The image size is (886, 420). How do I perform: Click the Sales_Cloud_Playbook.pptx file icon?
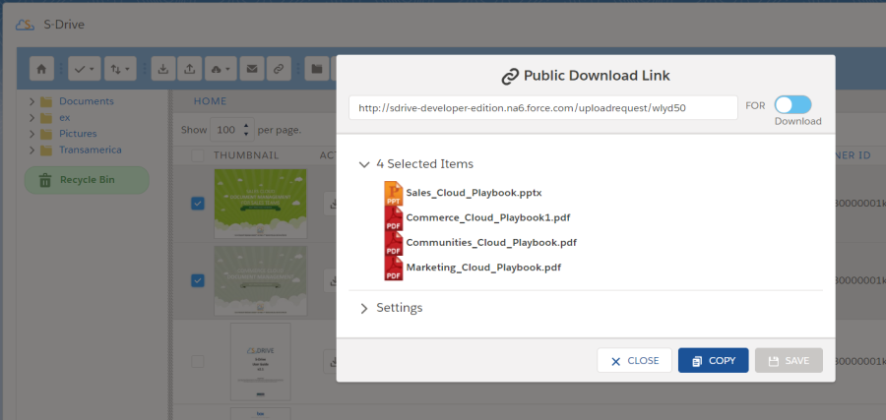394,194
